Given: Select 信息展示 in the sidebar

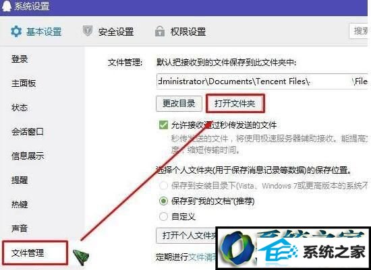Looking at the screenshot, I should click(28, 156).
